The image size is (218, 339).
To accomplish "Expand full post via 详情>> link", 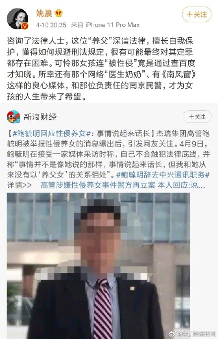I will pyautogui.click(x=20, y=185).
